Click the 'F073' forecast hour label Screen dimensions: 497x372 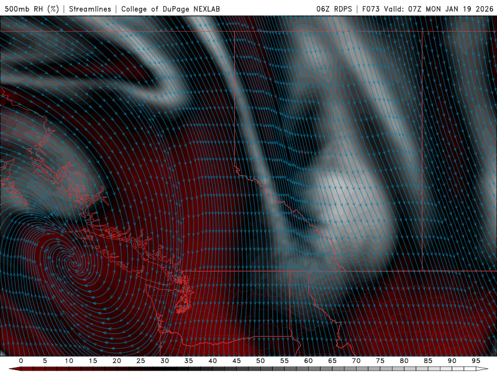[371, 9]
